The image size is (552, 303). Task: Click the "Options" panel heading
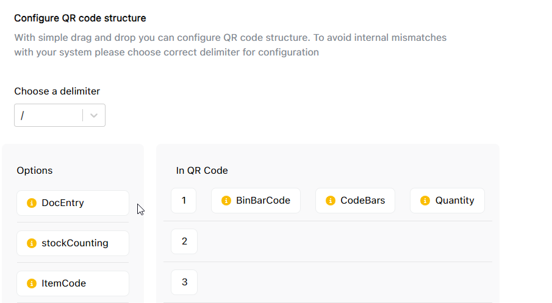click(35, 171)
